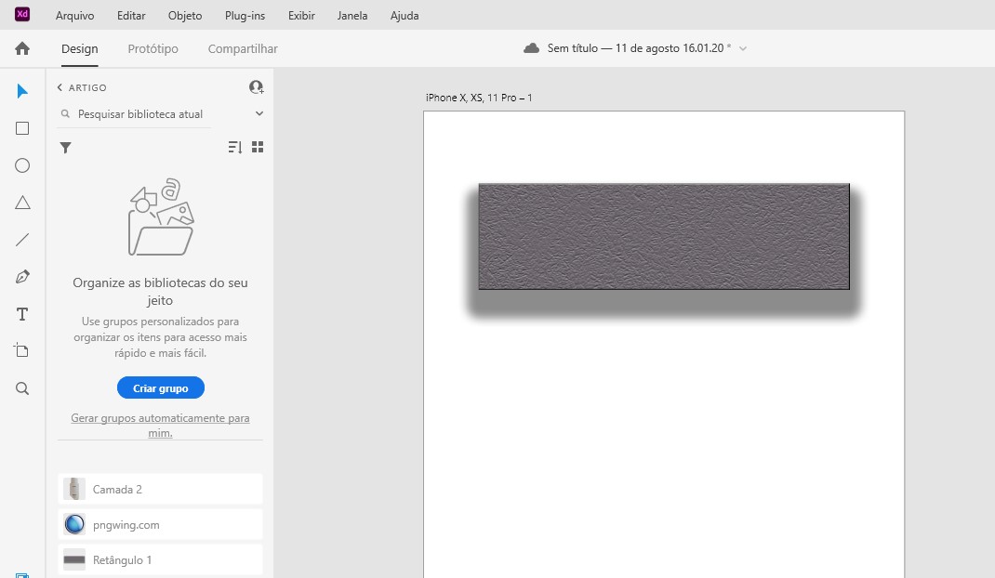Select the Text tool
Image resolution: width=995 pixels, height=578 pixels.
tap(22, 314)
